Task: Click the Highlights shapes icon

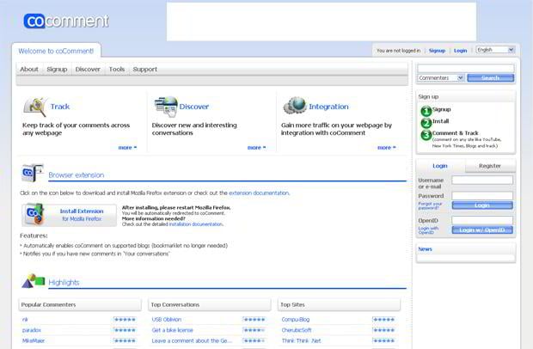Action: coord(33,281)
